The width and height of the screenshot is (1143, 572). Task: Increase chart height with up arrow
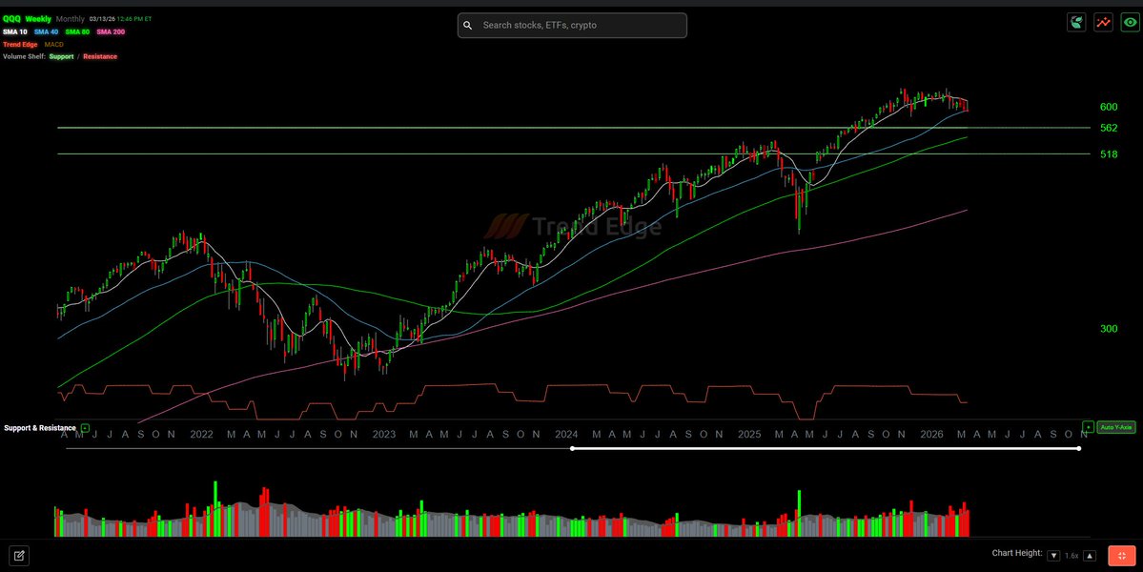[x=1090, y=556]
